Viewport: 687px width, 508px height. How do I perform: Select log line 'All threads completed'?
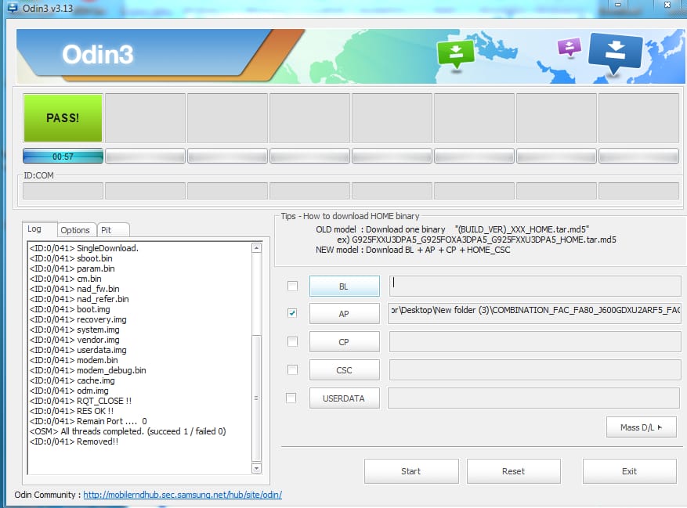click(128, 431)
